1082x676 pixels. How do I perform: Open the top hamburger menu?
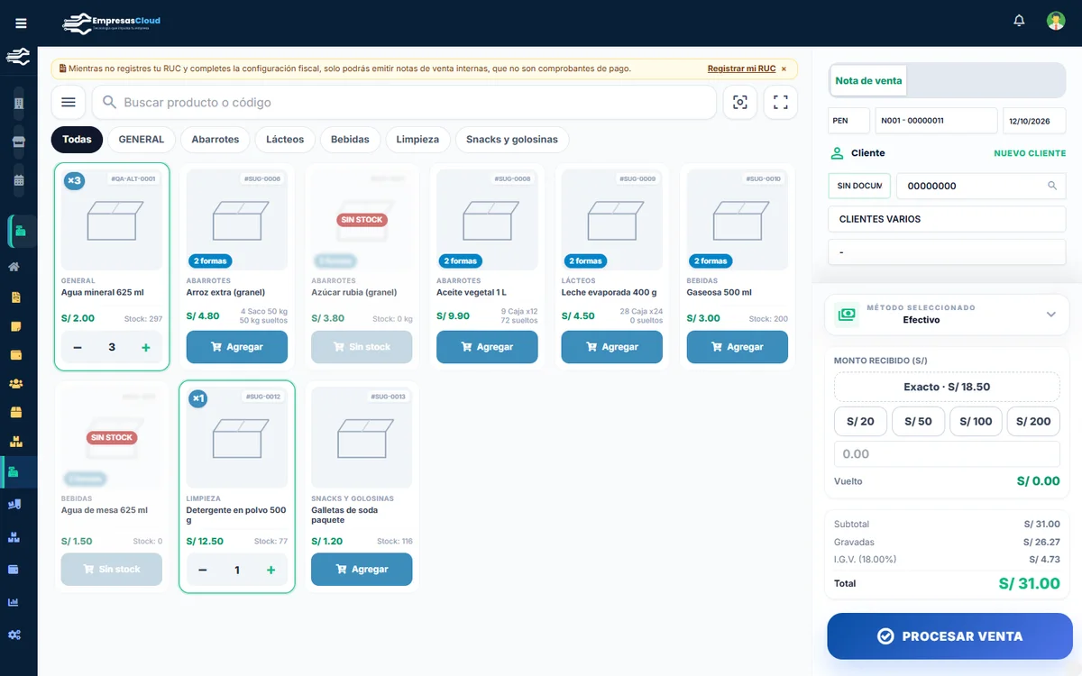(x=22, y=23)
